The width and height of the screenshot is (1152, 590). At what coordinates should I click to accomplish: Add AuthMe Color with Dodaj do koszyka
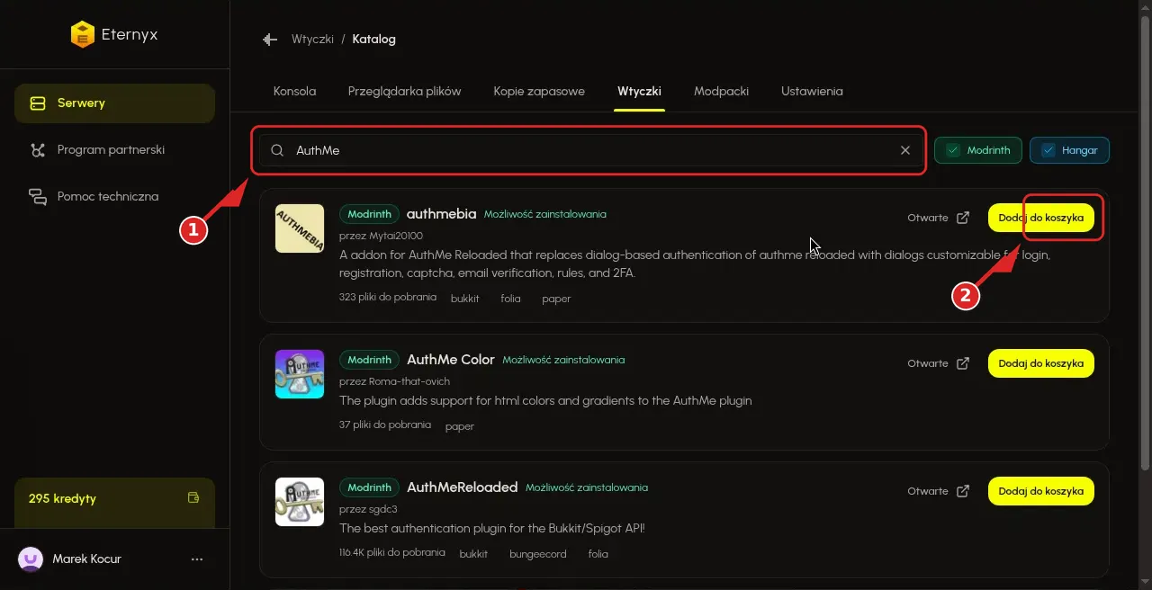(1041, 363)
